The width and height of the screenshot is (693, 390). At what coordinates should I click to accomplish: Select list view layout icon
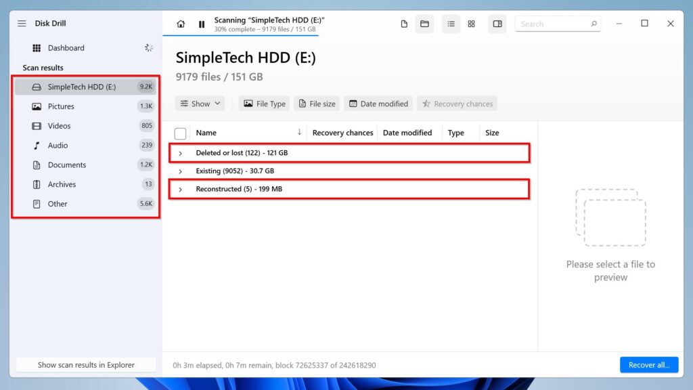point(451,24)
